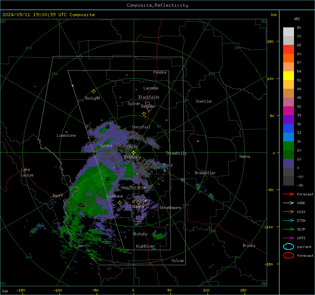Click the Stettler label
This screenshot has height=295, width=315.
[x=204, y=101]
